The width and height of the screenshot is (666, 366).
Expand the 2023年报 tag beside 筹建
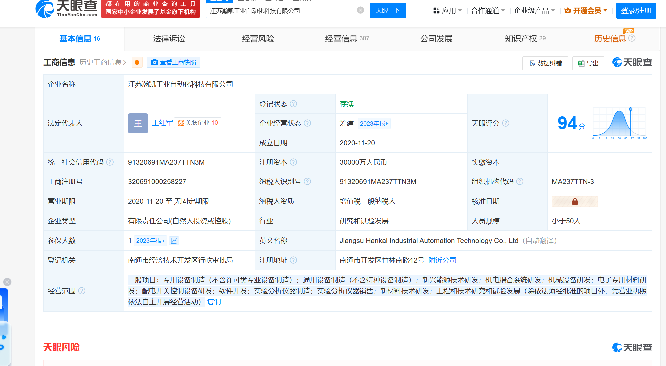click(374, 123)
